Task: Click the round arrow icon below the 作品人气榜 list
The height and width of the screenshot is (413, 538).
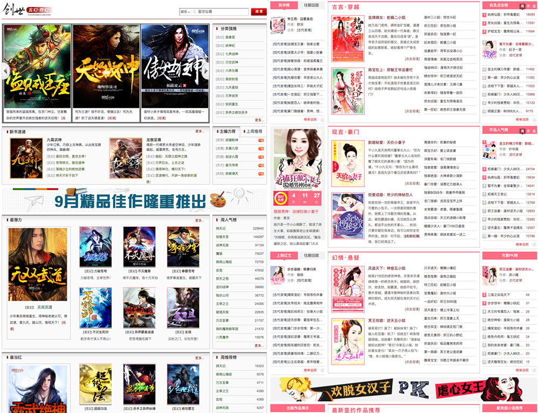Action: point(534,245)
